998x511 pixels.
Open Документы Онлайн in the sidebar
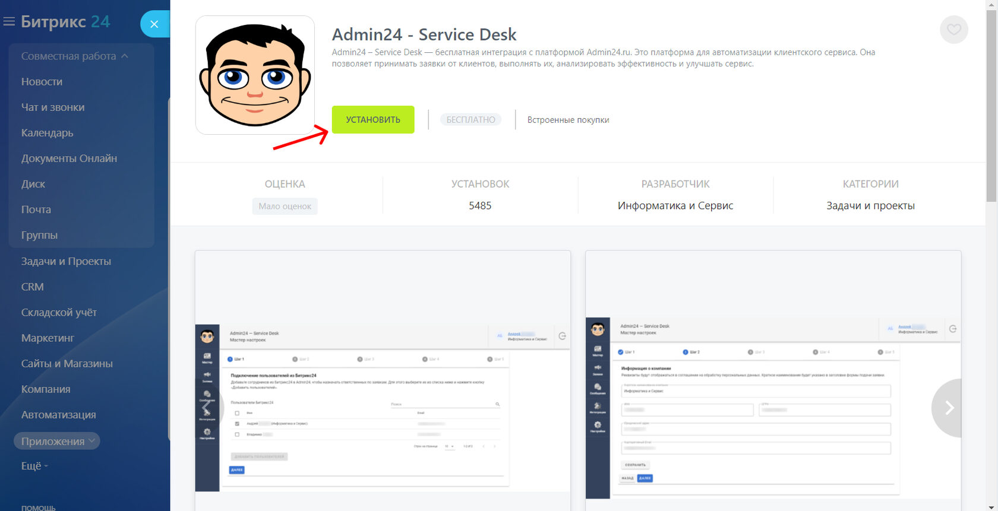click(69, 158)
